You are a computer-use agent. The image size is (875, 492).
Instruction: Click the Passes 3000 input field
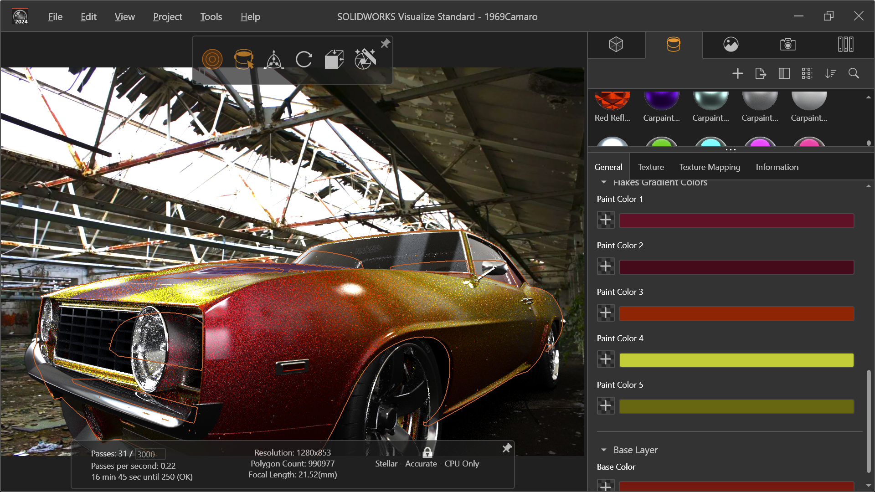tap(150, 454)
